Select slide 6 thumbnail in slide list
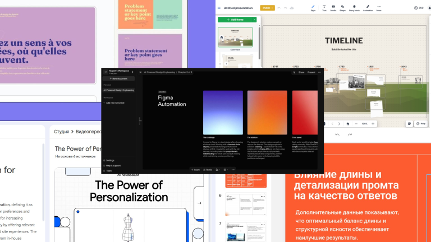Screen dimensions: 431x242 246,204
